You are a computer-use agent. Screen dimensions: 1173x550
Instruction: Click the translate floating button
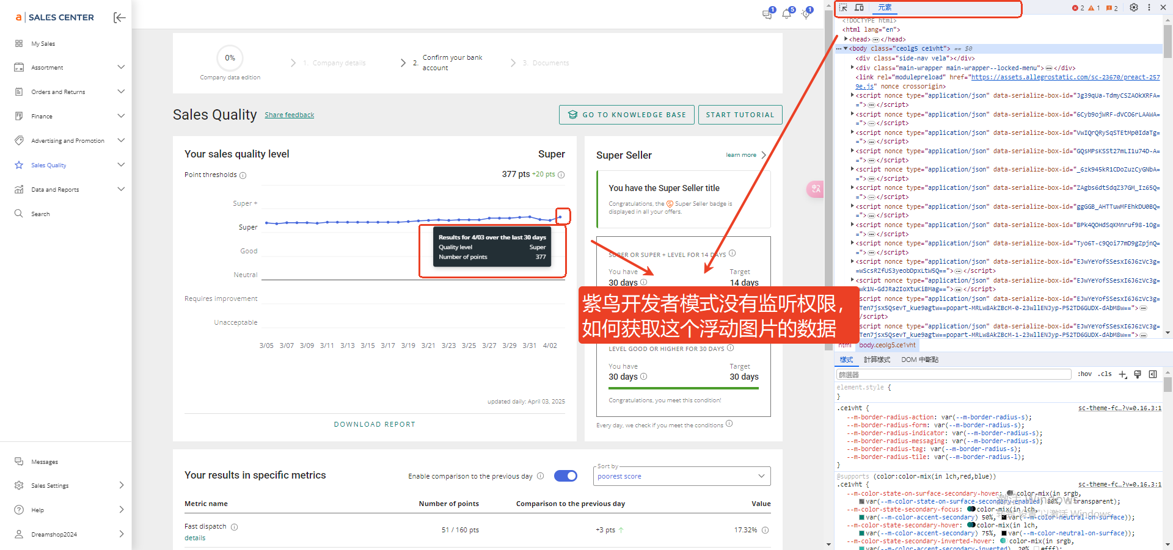[x=816, y=189]
